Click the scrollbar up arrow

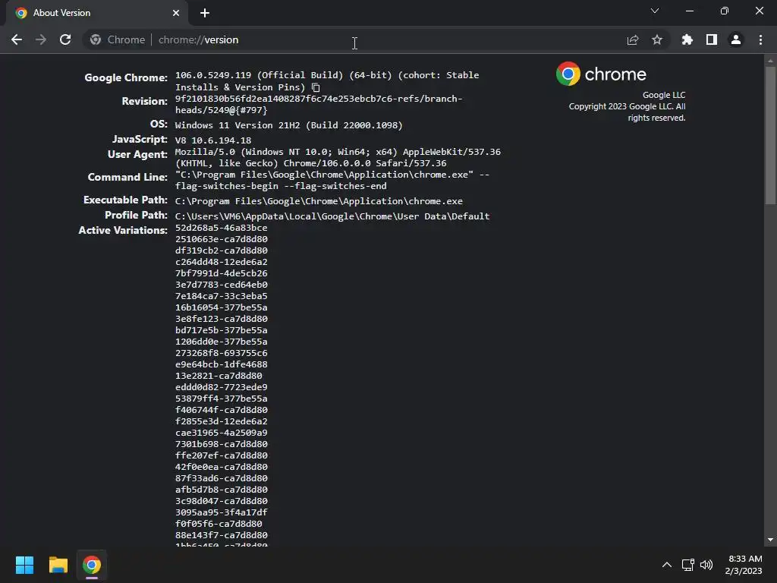tap(770, 61)
